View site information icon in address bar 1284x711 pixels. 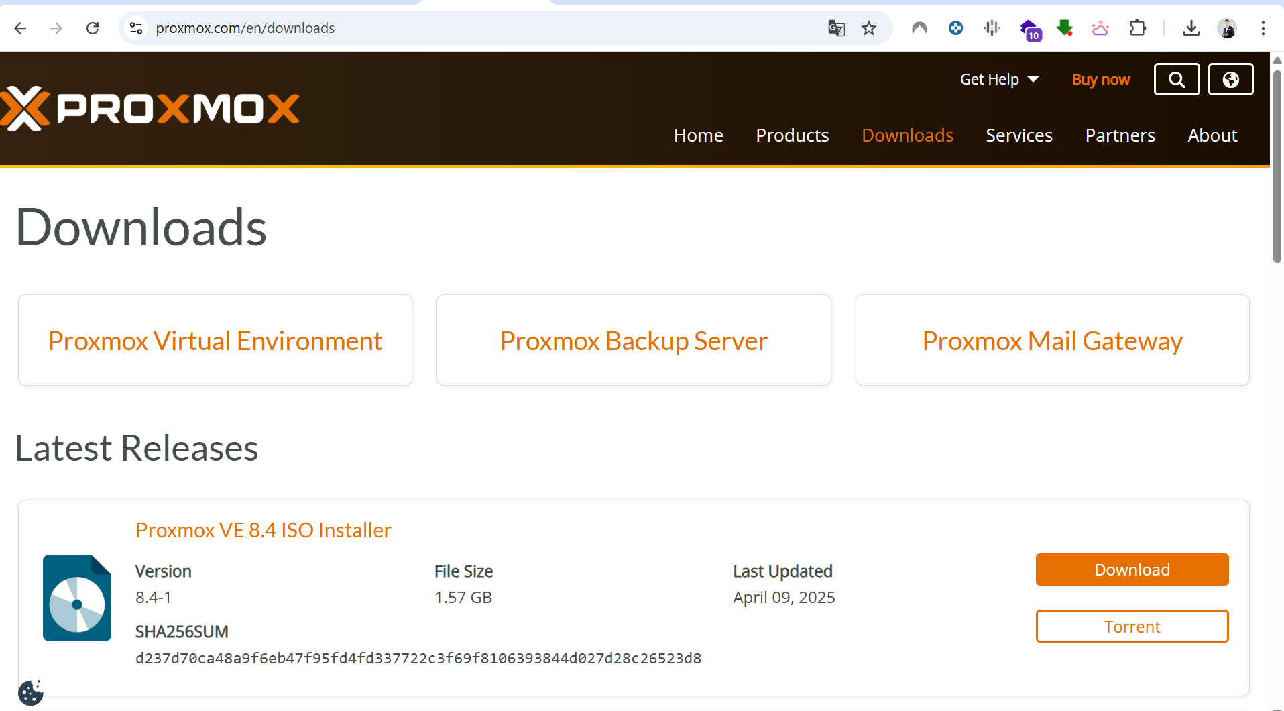136,28
